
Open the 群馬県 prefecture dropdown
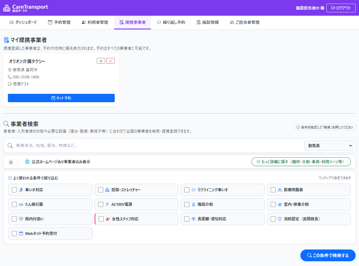click(x=328, y=146)
